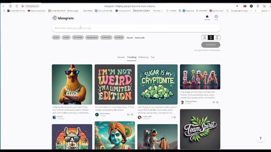This screenshot has height=152, width=271.
Task: Switch to the Recent tab
Action: click(x=121, y=57)
